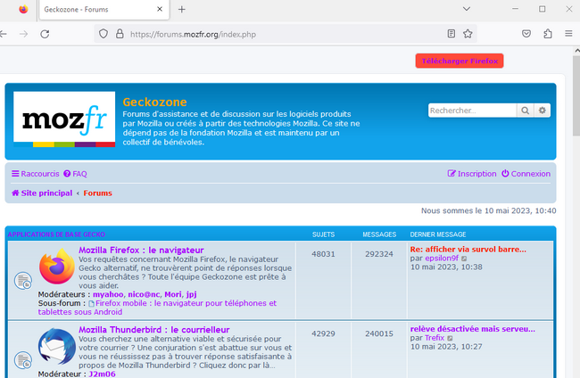Click scrollbar up arrow
The image size is (580, 378).
576,51
